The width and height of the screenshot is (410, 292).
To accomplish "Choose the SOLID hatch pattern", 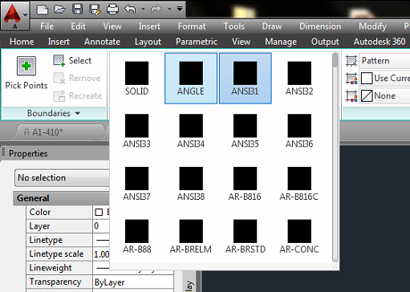I will pos(136,79).
